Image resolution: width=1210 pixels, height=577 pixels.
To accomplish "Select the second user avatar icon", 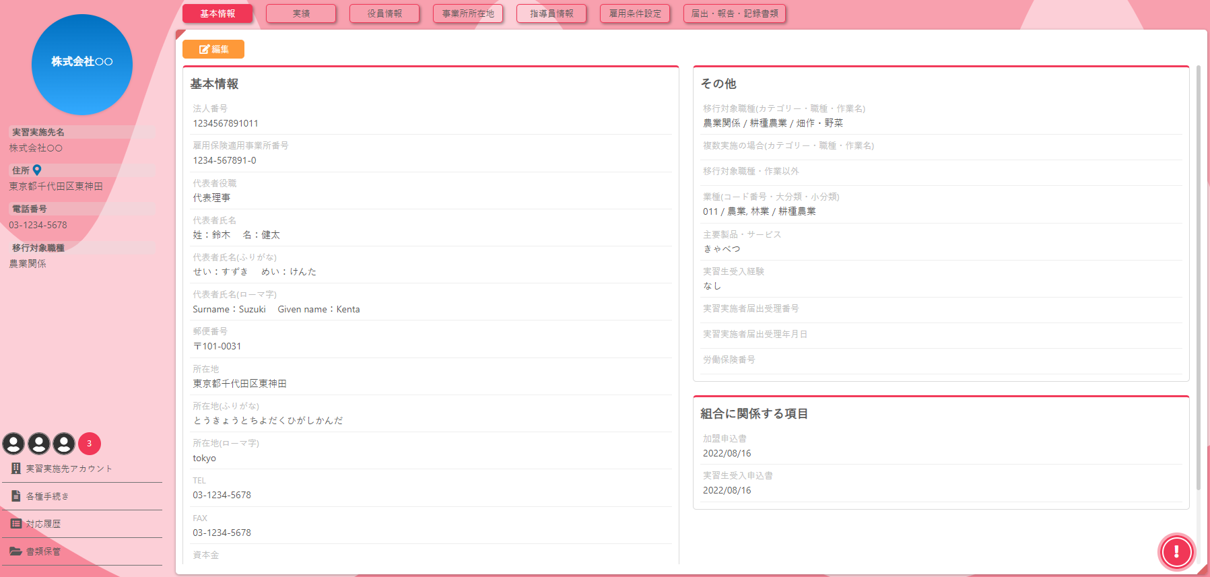I will point(39,444).
